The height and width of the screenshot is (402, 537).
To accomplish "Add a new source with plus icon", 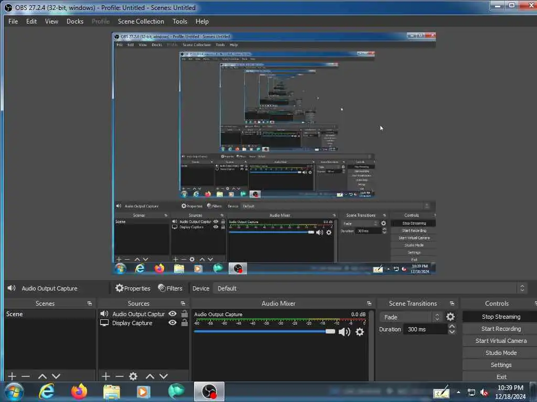I will [x=106, y=376].
